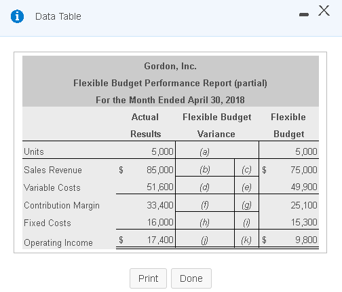Click the For the Month Ended date line
Image resolution: width=342 pixels, height=292 pixels.
click(170, 100)
